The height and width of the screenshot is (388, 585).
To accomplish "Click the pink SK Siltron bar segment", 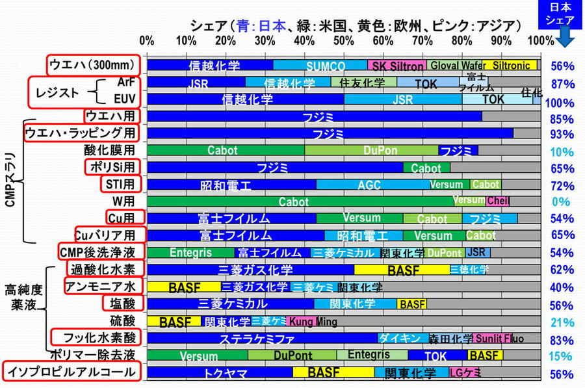I will click(396, 66).
